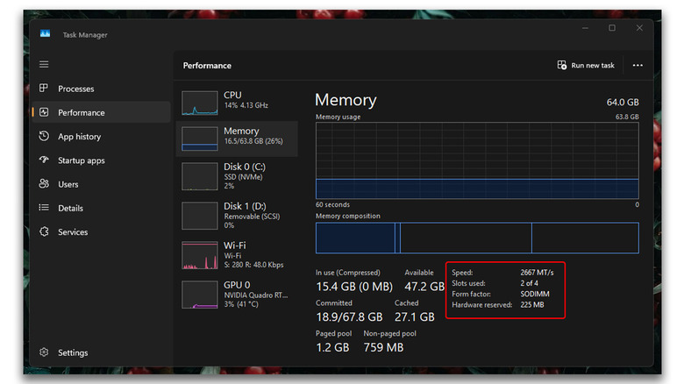Viewport: 684px width, 384px height.
Task: Click the Performance sidebar icon
Action: point(44,112)
